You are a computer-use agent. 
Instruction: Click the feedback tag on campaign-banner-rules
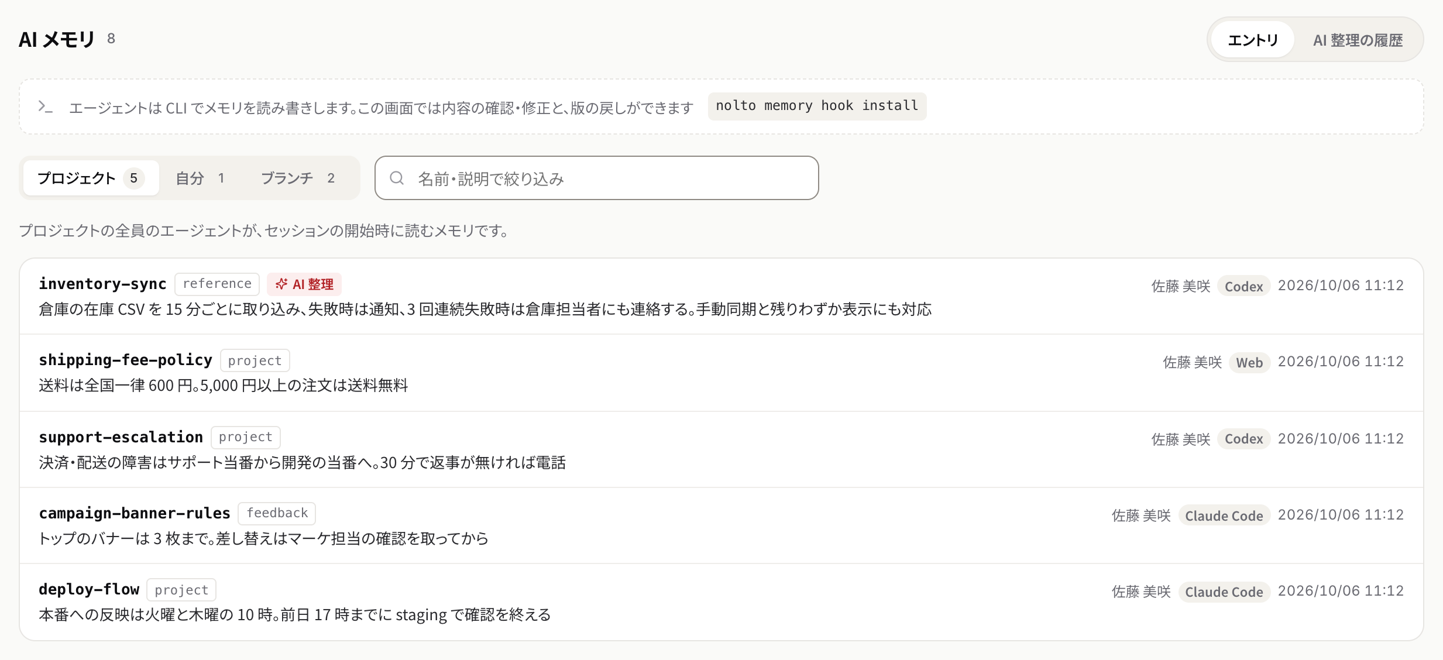(x=277, y=513)
